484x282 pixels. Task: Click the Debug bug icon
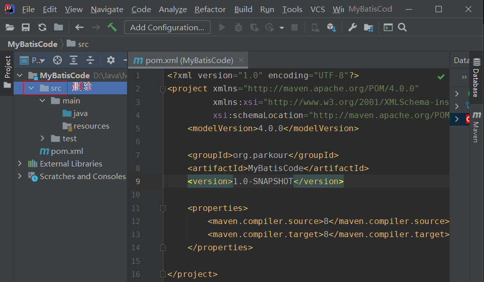[238, 27]
